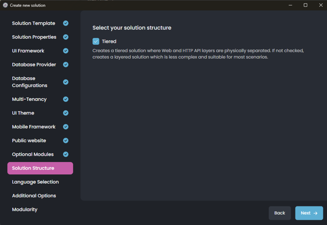Click the checkmark icon beside Solution Template
This screenshot has height=225, width=327.
point(65,23)
